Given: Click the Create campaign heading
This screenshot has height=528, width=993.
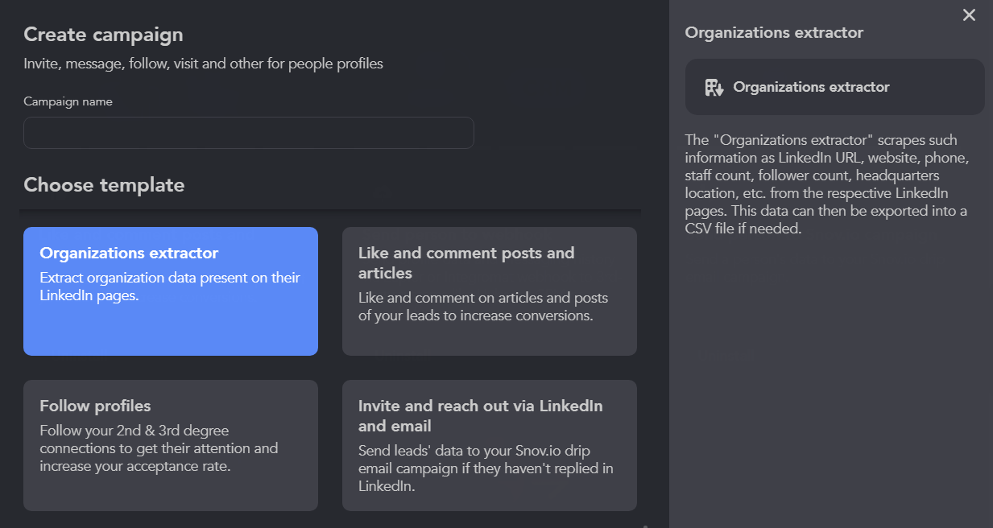Looking at the screenshot, I should pos(103,35).
